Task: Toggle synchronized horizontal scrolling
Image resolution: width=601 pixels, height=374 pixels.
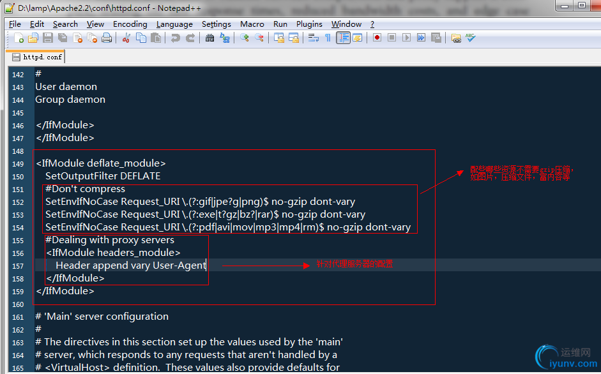Action: [x=294, y=38]
